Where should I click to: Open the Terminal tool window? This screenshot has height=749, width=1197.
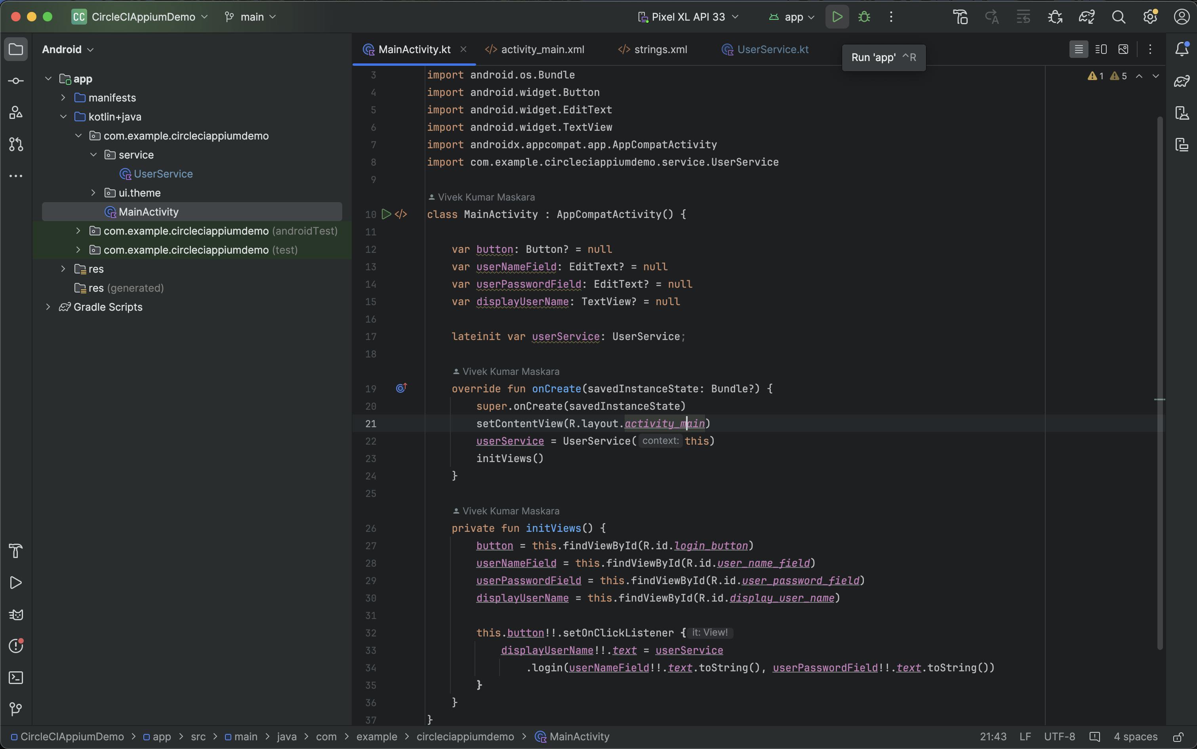point(16,678)
